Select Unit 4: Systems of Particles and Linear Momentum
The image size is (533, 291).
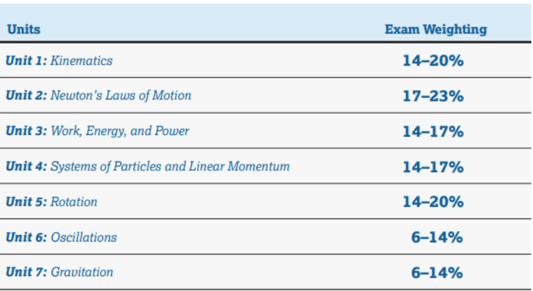148,166
